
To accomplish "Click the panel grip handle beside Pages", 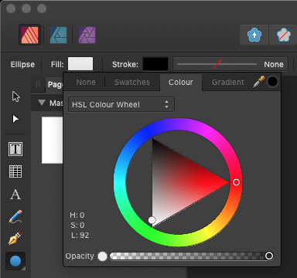I will pos(38,84).
